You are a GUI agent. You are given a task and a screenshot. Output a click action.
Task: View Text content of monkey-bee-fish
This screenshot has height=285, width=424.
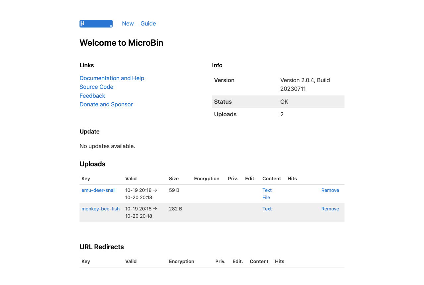(267, 209)
